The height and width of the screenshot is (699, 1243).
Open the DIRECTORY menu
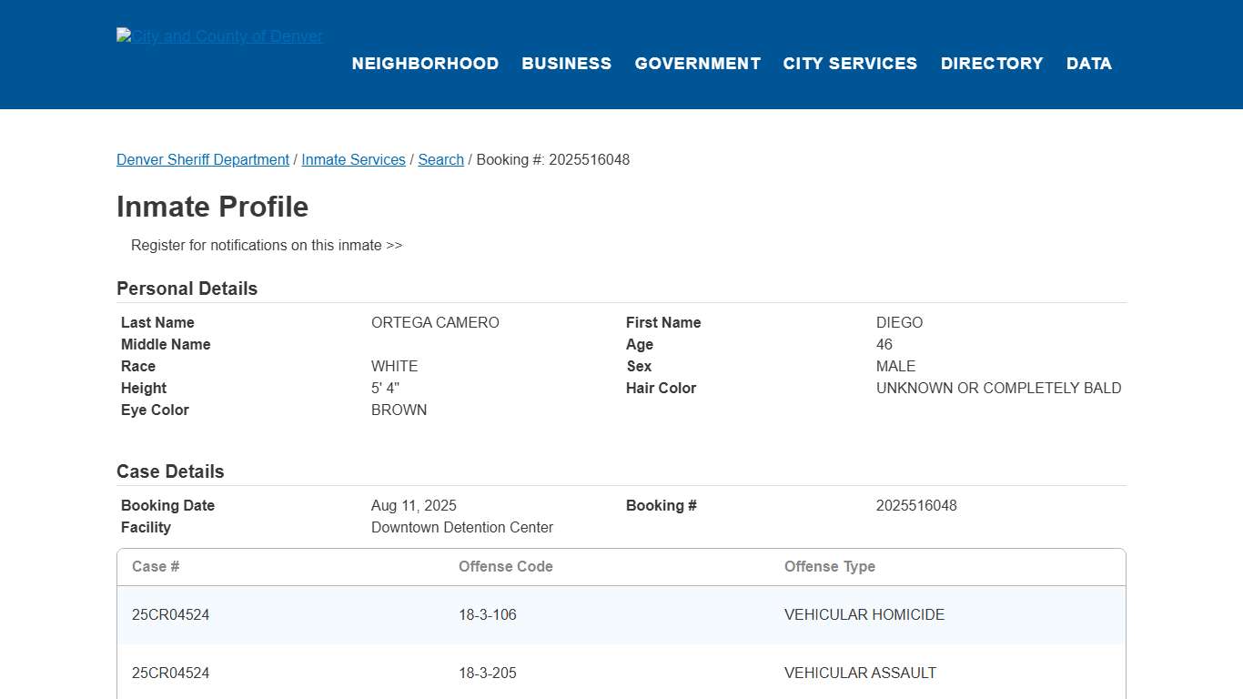click(x=992, y=63)
